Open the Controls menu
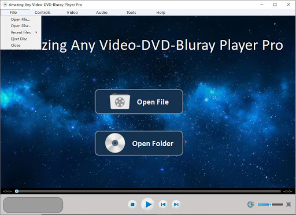 coord(43,13)
